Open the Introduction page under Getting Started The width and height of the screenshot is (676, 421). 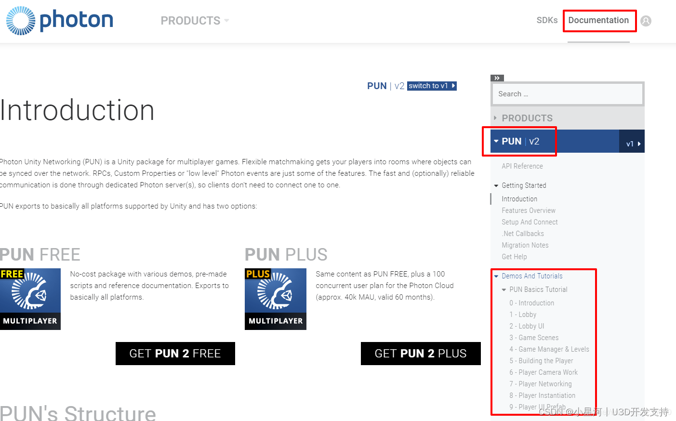[x=519, y=199]
